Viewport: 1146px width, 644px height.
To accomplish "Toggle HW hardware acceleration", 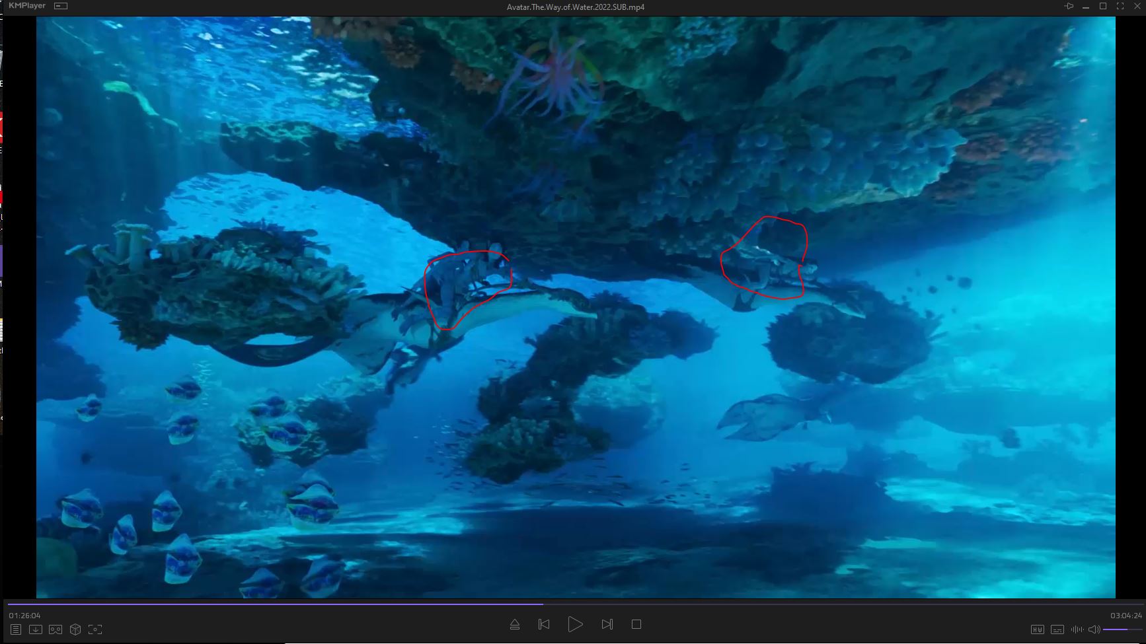I will tap(1038, 629).
